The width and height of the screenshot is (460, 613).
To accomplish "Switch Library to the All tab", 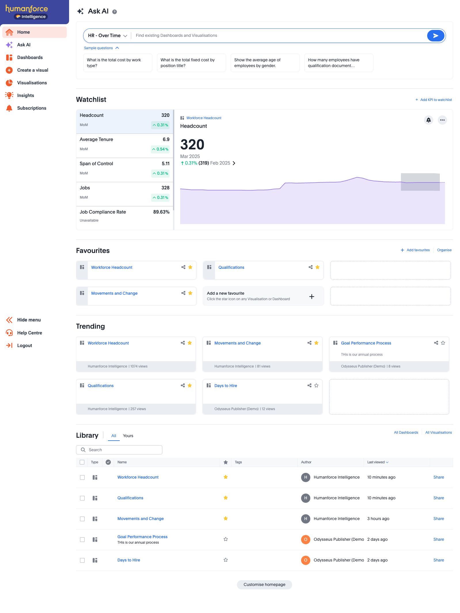I will [114, 436].
